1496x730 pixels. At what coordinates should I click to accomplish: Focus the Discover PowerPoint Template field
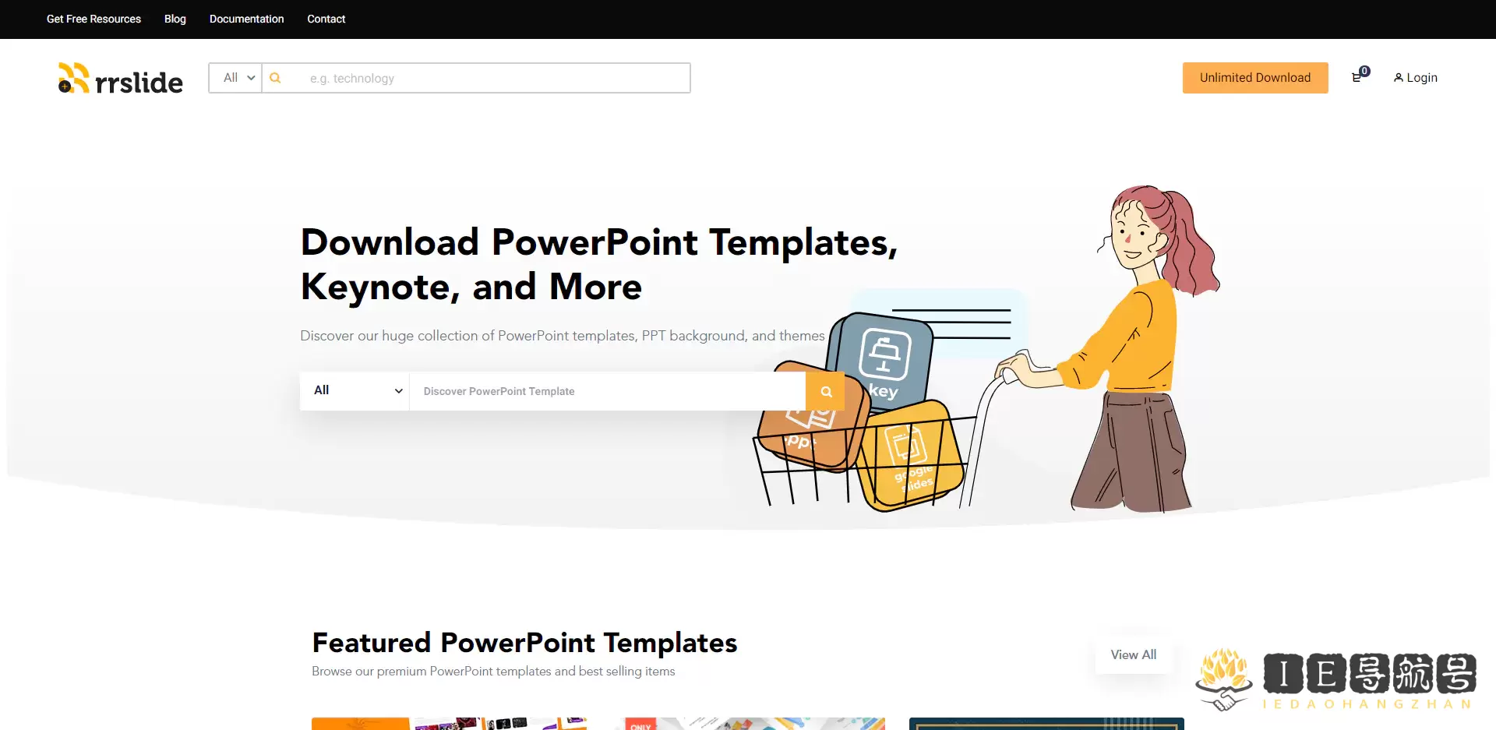pyautogui.click(x=608, y=391)
